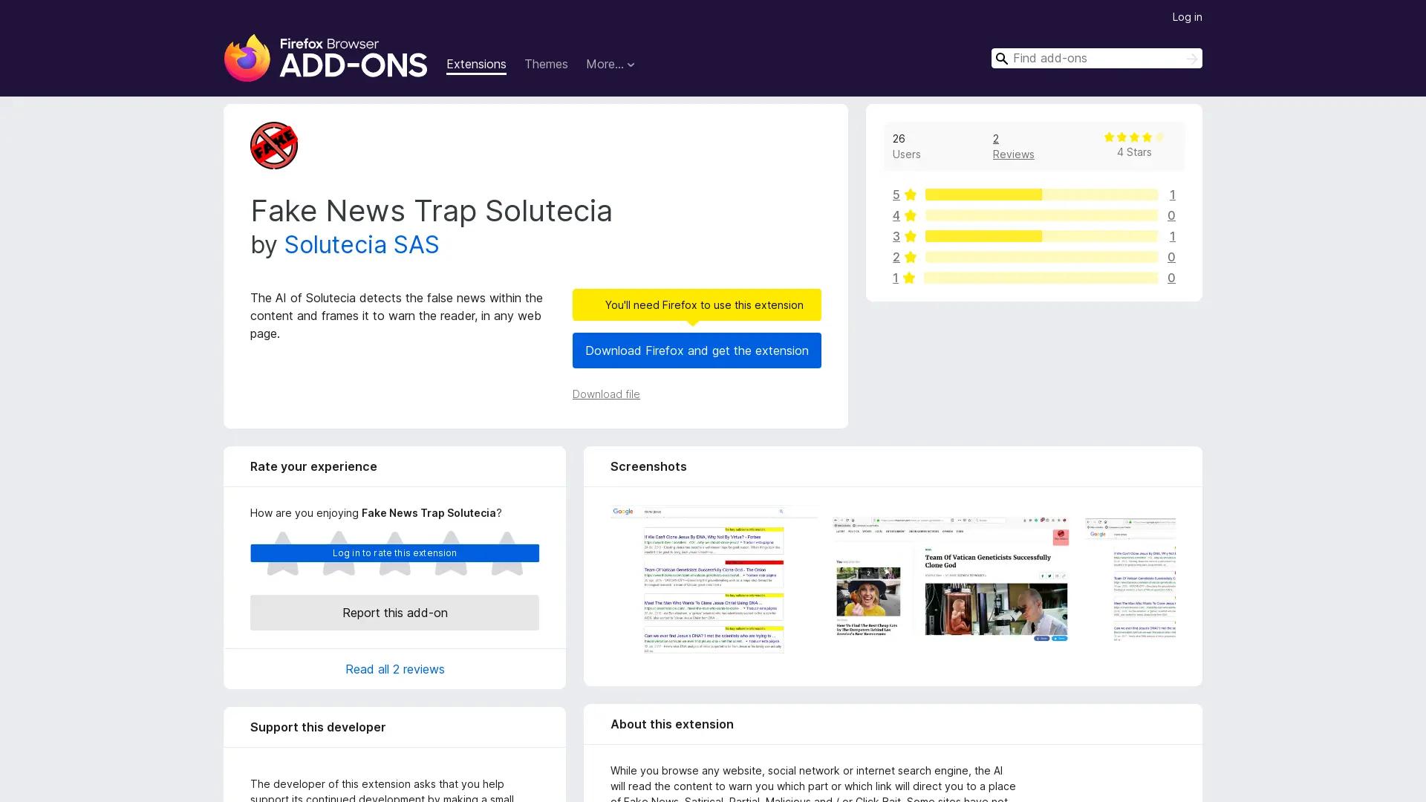Click Download Firefox and get the extension
Image resolution: width=1426 pixels, height=802 pixels.
coord(696,351)
